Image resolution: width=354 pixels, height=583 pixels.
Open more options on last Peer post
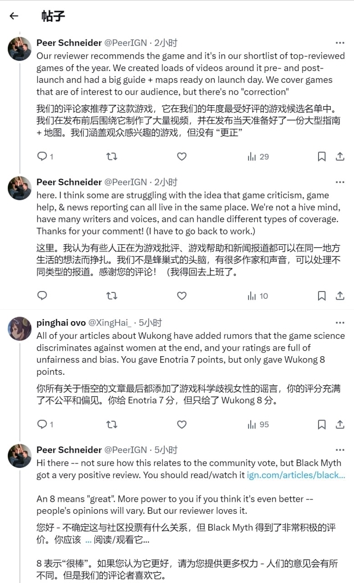tap(339, 450)
